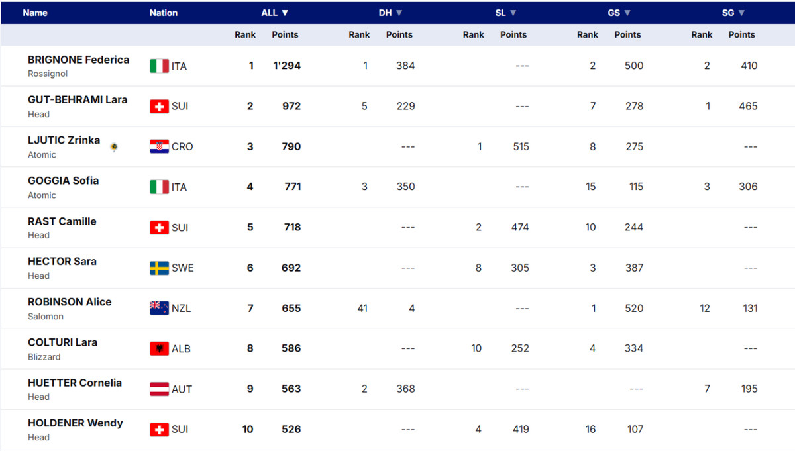
Task: Click Albania flag beside Colturi
Action: coord(159,349)
